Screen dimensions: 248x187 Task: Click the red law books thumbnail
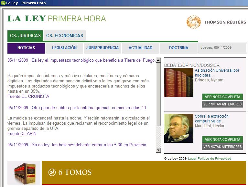[x=179, y=82]
